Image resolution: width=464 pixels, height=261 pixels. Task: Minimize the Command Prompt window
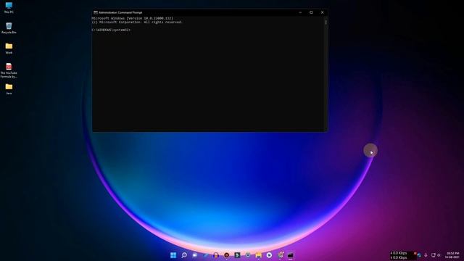(x=300, y=12)
